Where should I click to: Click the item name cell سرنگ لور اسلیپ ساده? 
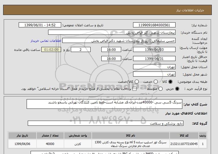click(x=131, y=144)
